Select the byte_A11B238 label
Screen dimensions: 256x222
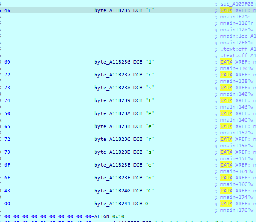[x=112, y=88]
